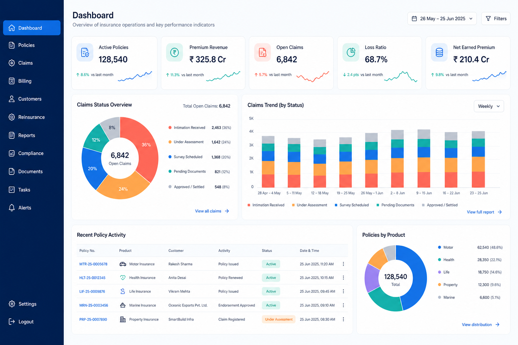Open the Claims gear-shield icon
Viewport: 518px width, 345px height.
pos(12,63)
